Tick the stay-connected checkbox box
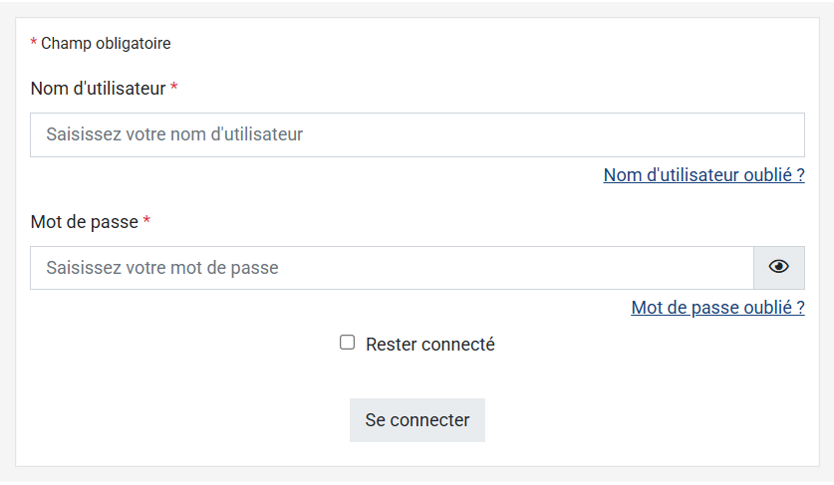Image resolution: width=834 pixels, height=485 pixels. 348,343
